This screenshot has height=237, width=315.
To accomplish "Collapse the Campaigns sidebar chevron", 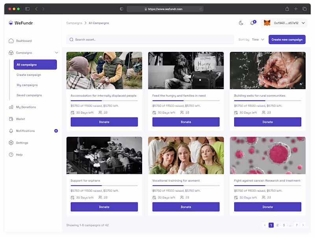I will [x=56, y=53].
